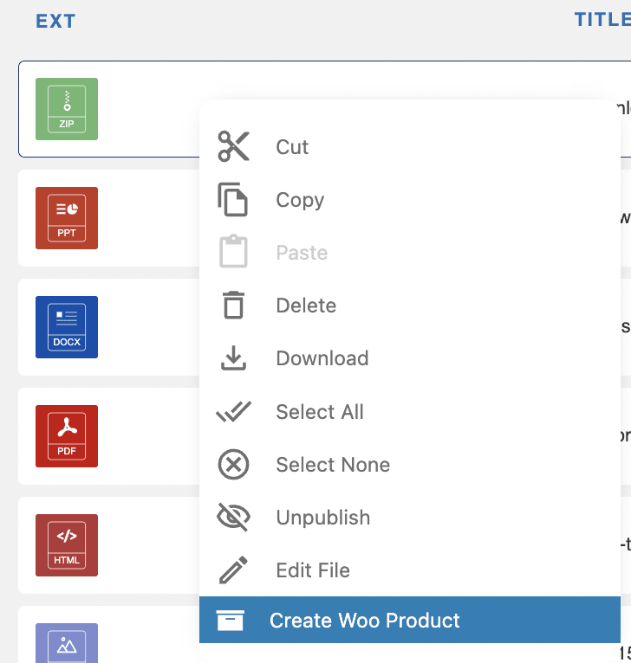
Task: Click the pencil Edit File icon
Action: click(232, 570)
